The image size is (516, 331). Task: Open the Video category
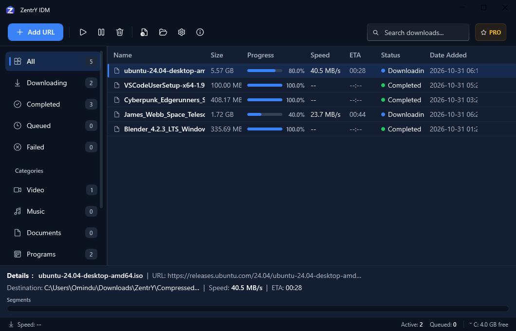coord(53,190)
